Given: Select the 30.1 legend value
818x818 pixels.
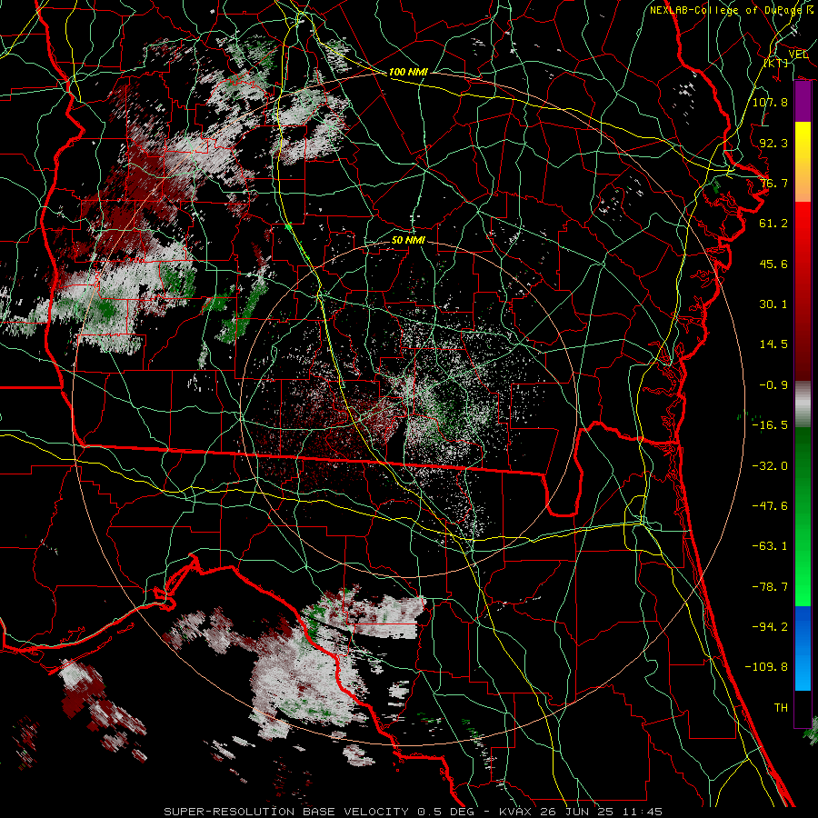Looking at the screenshot, I should (773, 304).
